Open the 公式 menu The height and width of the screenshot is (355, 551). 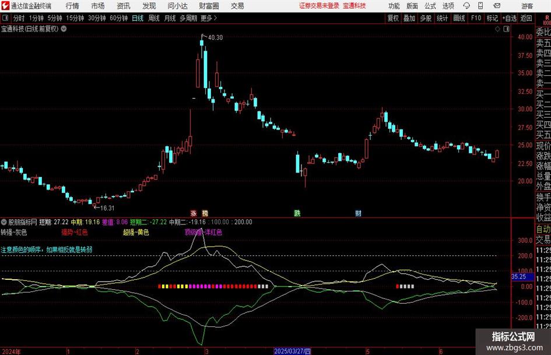click(430, 6)
